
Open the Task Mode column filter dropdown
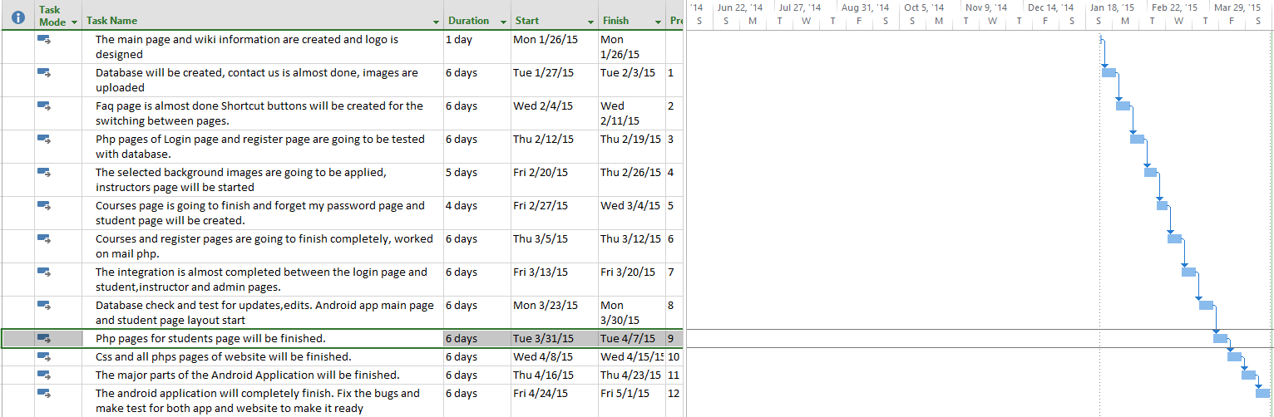pos(75,22)
